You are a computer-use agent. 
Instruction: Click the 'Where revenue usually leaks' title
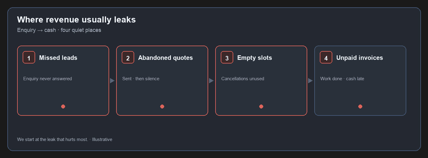pos(76,20)
